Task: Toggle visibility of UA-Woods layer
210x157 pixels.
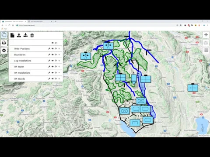Action: tap(52, 78)
